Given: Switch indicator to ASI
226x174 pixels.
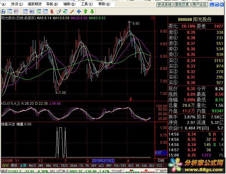Looking at the screenshot, I should pyautogui.click(x=101, y=166).
